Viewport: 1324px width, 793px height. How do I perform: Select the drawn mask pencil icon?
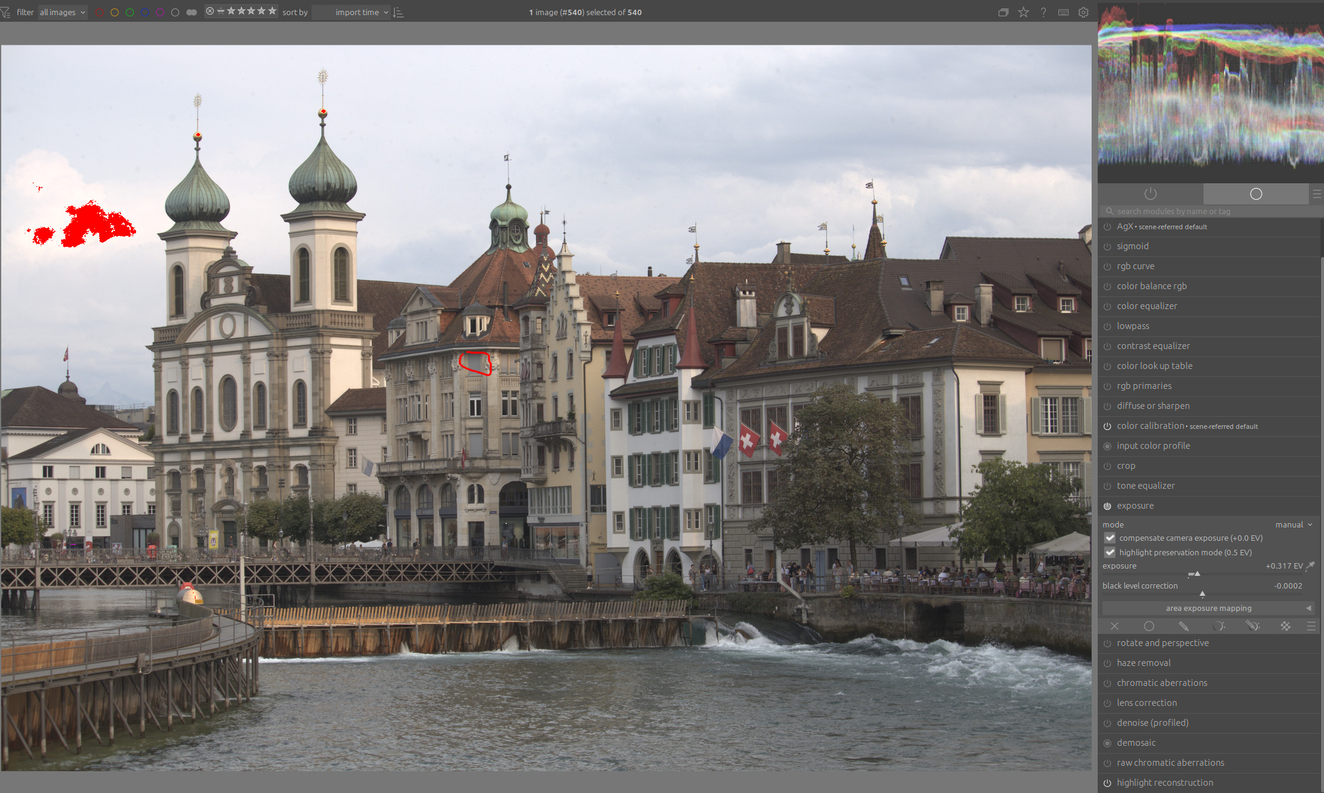(x=1184, y=626)
